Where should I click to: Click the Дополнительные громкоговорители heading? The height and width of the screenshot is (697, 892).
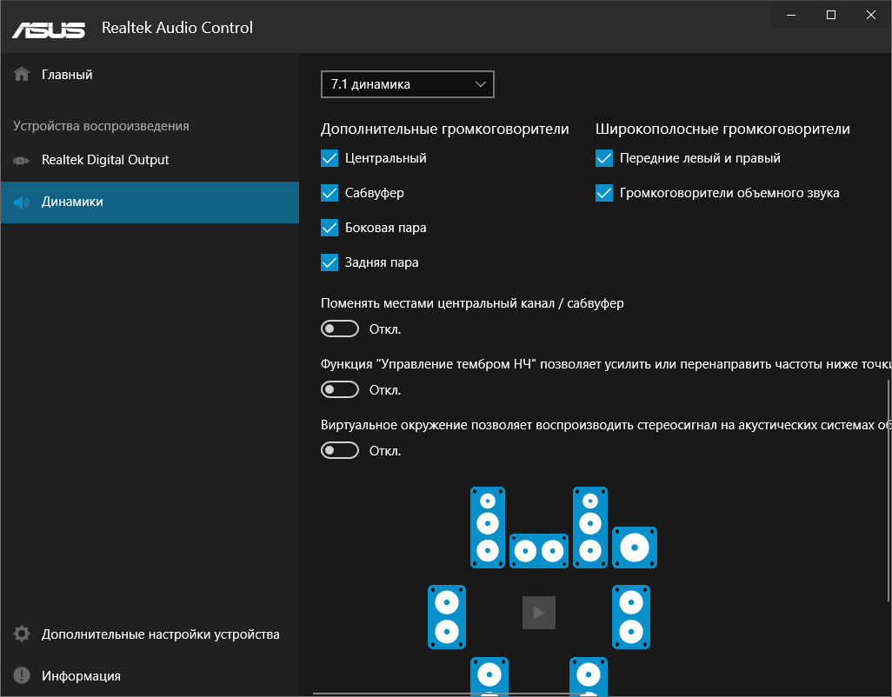pyautogui.click(x=445, y=129)
